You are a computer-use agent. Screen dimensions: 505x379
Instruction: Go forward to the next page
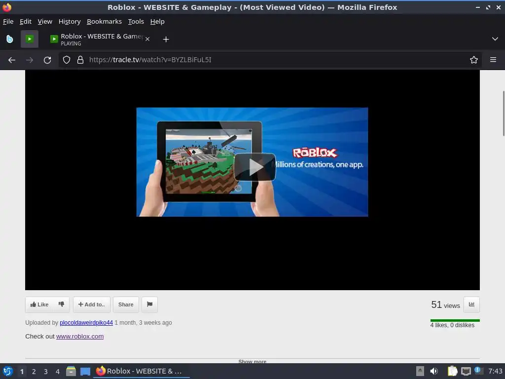click(30, 60)
